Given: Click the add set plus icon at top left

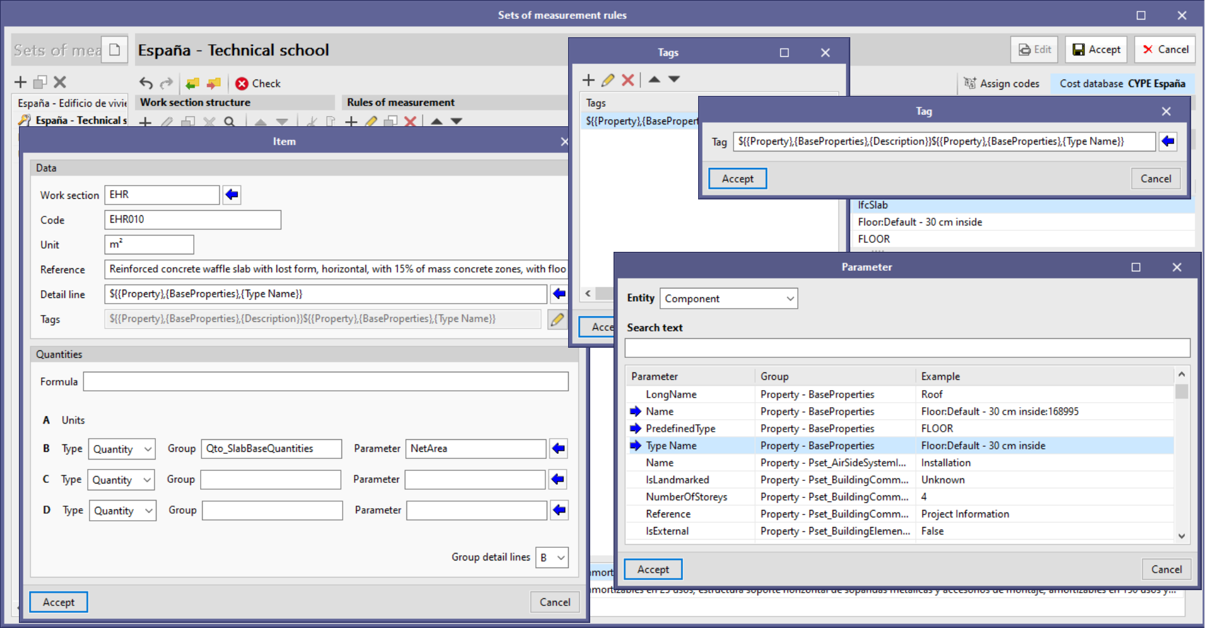Looking at the screenshot, I should [20, 82].
